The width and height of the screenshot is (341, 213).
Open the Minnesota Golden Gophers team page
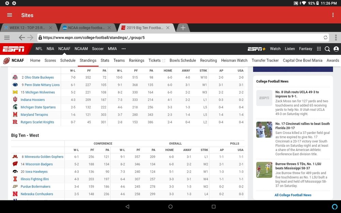44,157
